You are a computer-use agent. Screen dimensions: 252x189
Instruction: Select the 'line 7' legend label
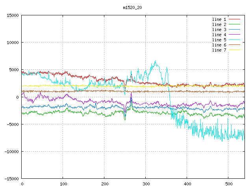[x=219, y=50]
